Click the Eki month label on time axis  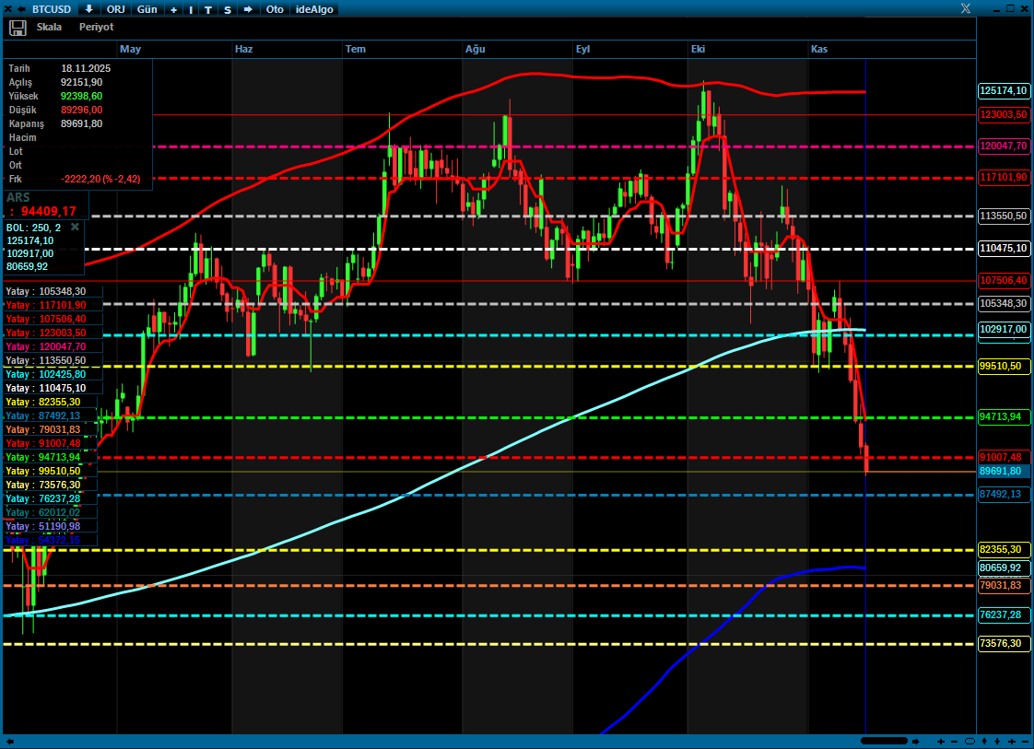coord(698,50)
